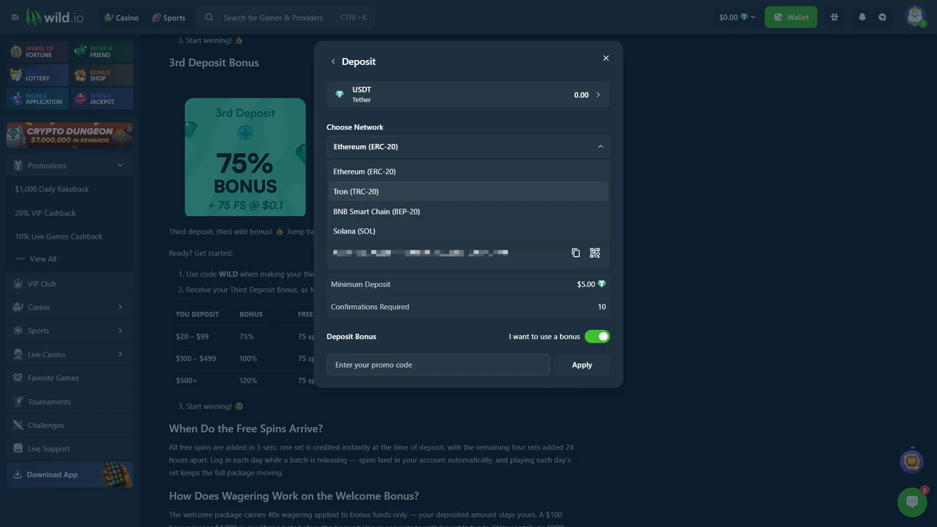Open the green Wallet button

point(791,17)
